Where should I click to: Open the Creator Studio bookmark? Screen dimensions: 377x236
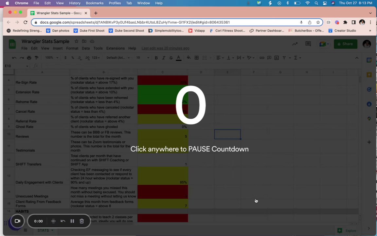(342, 30)
